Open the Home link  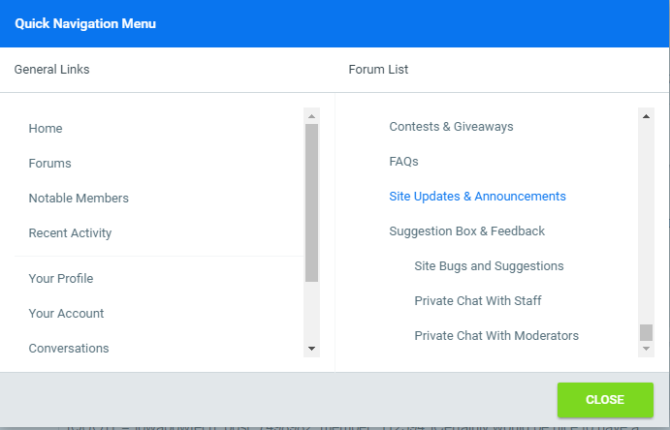[46, 129]
